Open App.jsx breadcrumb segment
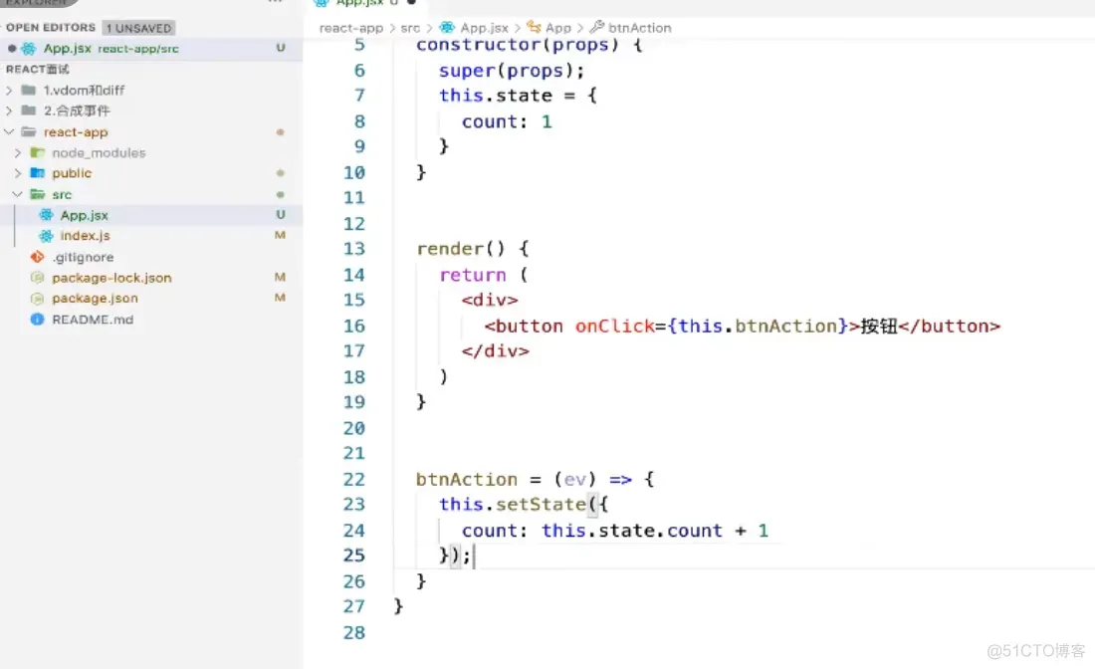The height and width of the screenshot is (669, 1095). [x=484, y=28]
